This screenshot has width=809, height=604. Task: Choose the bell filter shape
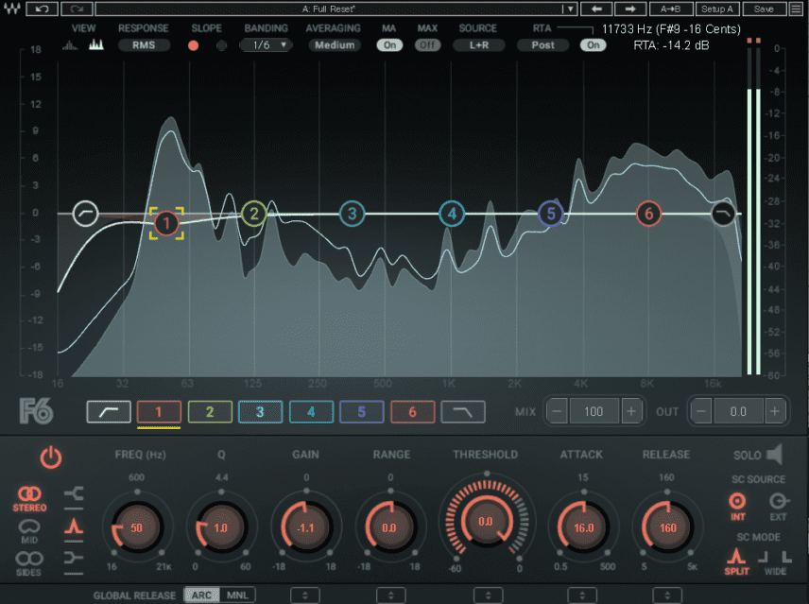click(x=74, y=527)
